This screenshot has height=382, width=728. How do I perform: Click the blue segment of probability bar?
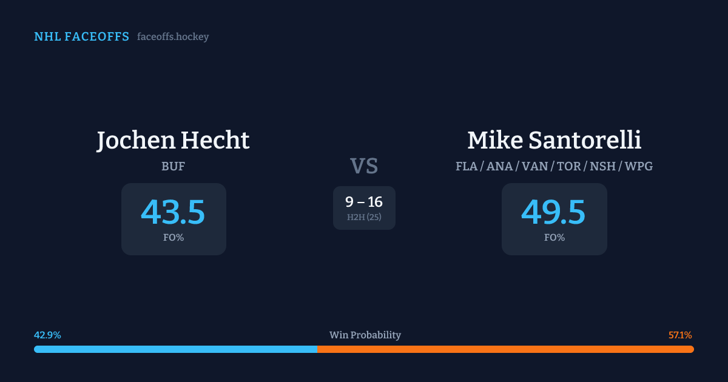tap(176, 349)
